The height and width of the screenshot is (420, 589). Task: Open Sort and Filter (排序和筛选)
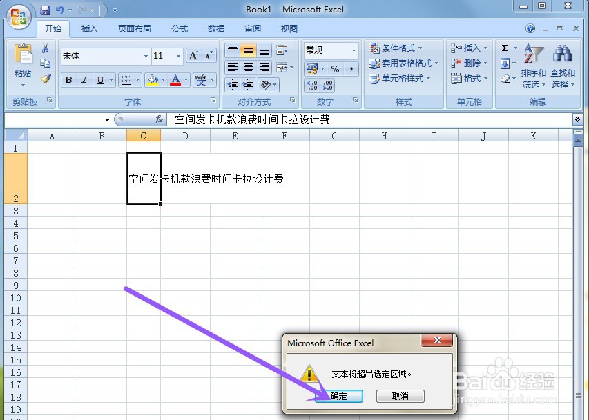[x=533, y=66]
